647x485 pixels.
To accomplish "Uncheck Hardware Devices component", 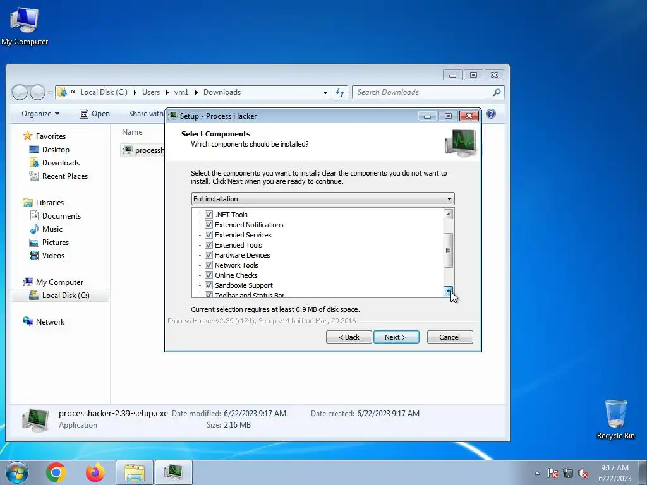I will pyautogui.click(x=209, y=255).
